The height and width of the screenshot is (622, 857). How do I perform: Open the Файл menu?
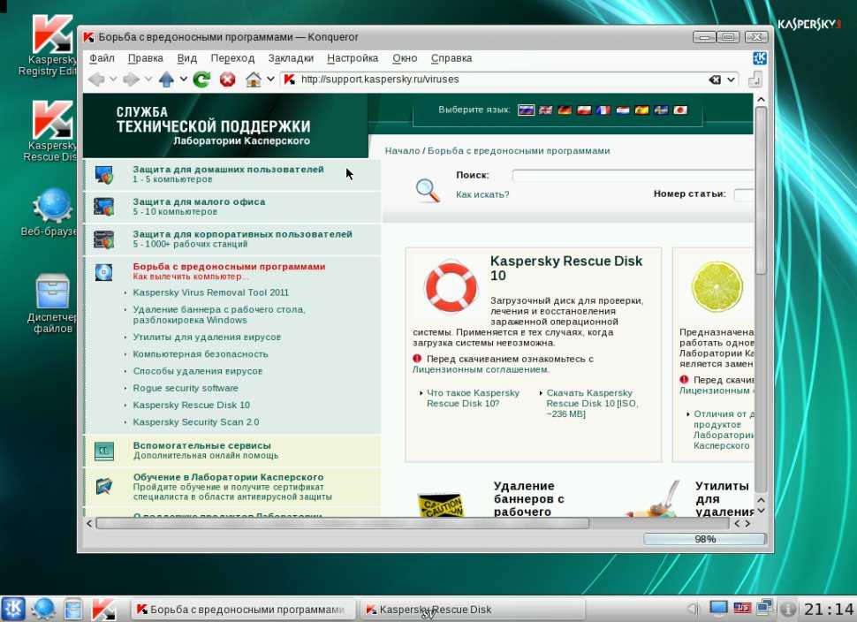(102, 58)
